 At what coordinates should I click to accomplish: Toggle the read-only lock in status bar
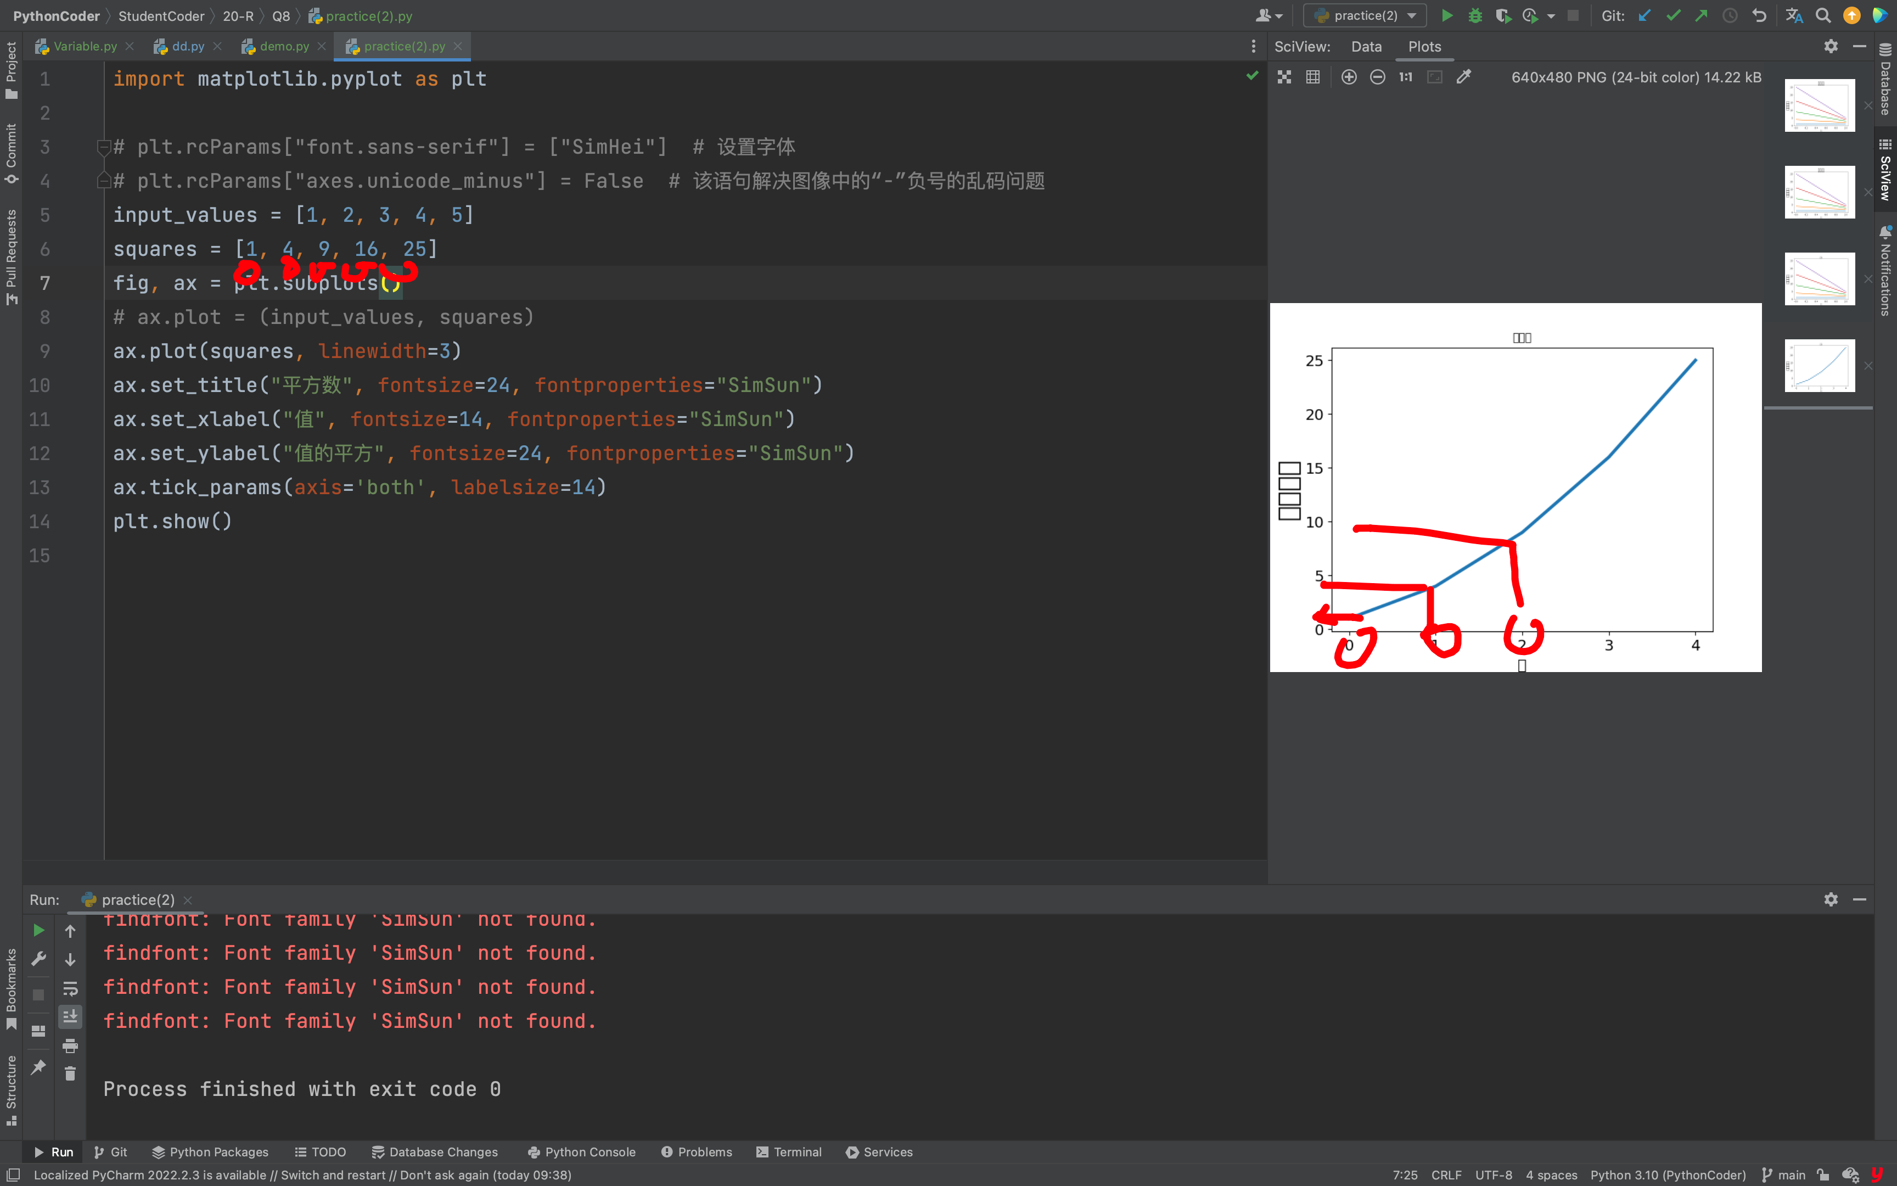(x=1823, y=1175)
